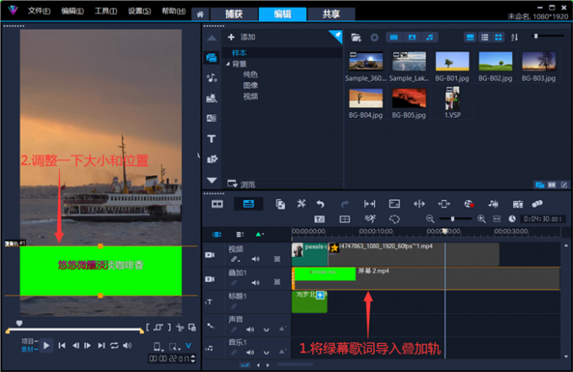Open the multi-camera grid icon

click(x=345, y=219)
